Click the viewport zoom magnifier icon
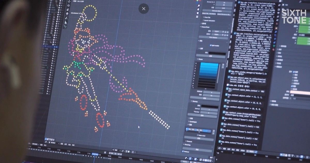Viewport: 310px width, 163px height. [x=198, y=5]
